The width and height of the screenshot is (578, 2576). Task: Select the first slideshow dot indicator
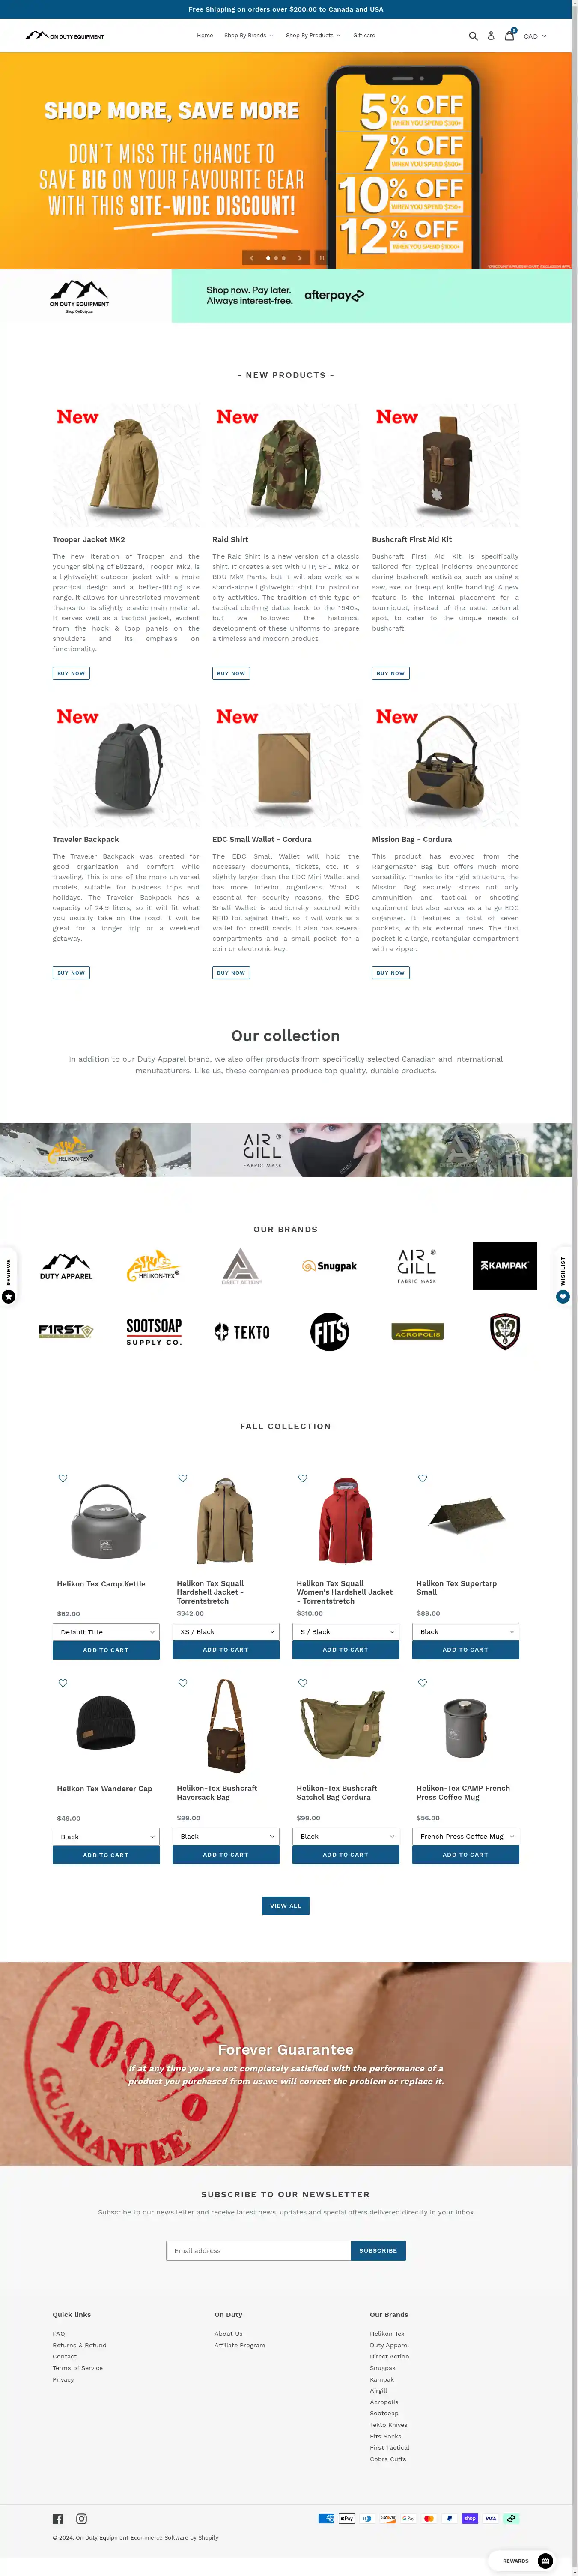coord(267,258)
